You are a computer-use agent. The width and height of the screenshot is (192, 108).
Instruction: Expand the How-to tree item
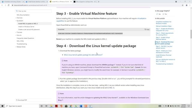pyautogui.click(x=19, y=35)
